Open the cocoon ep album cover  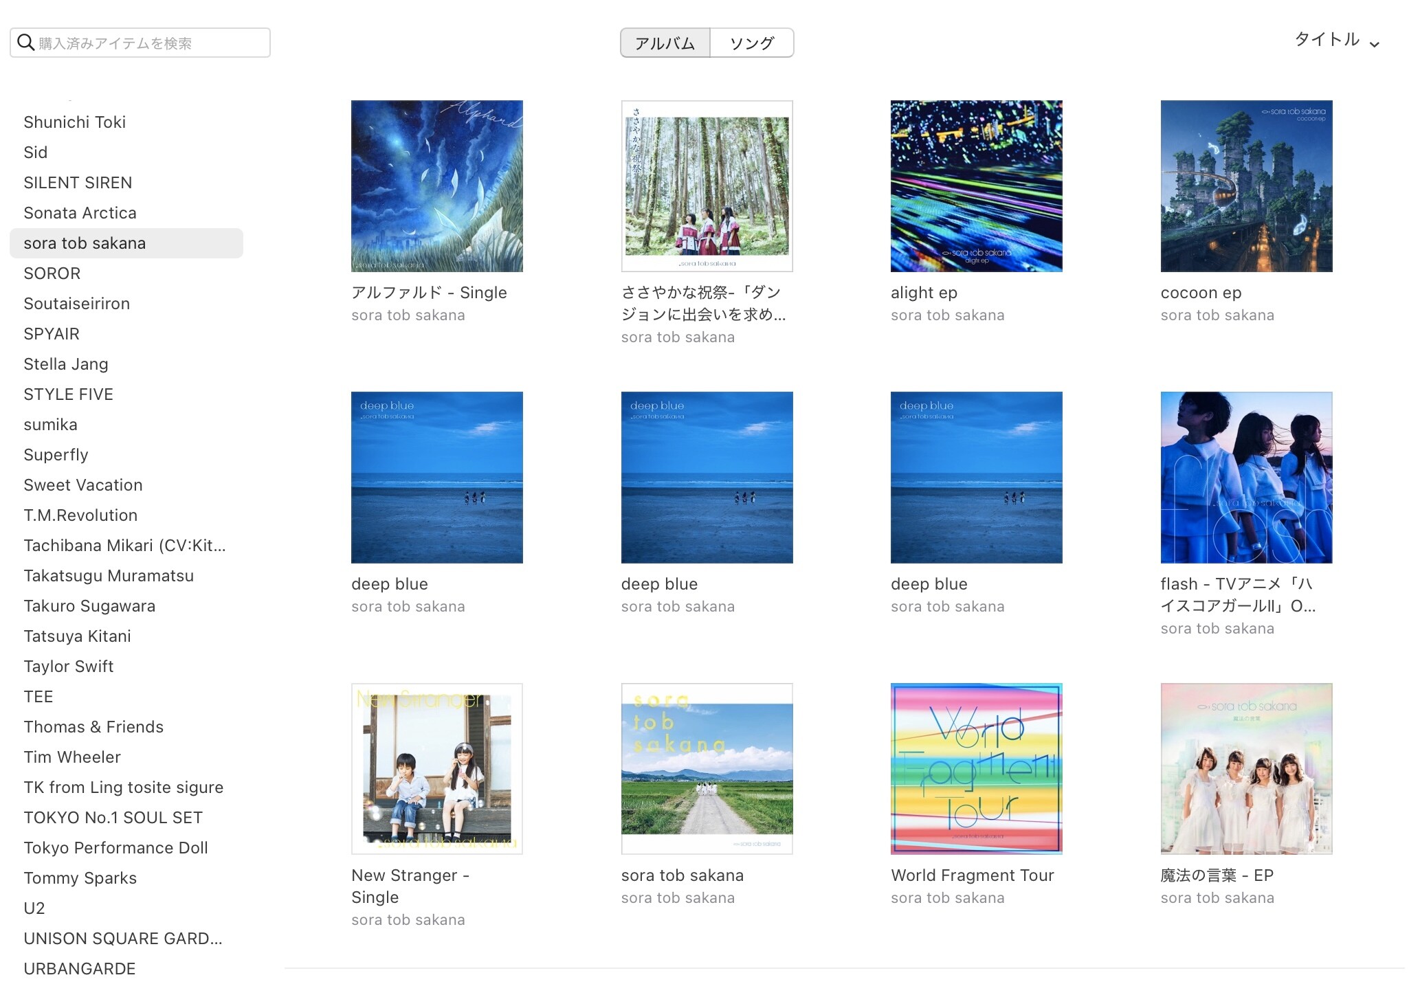pyautogui.click(x=1245, y=186)
